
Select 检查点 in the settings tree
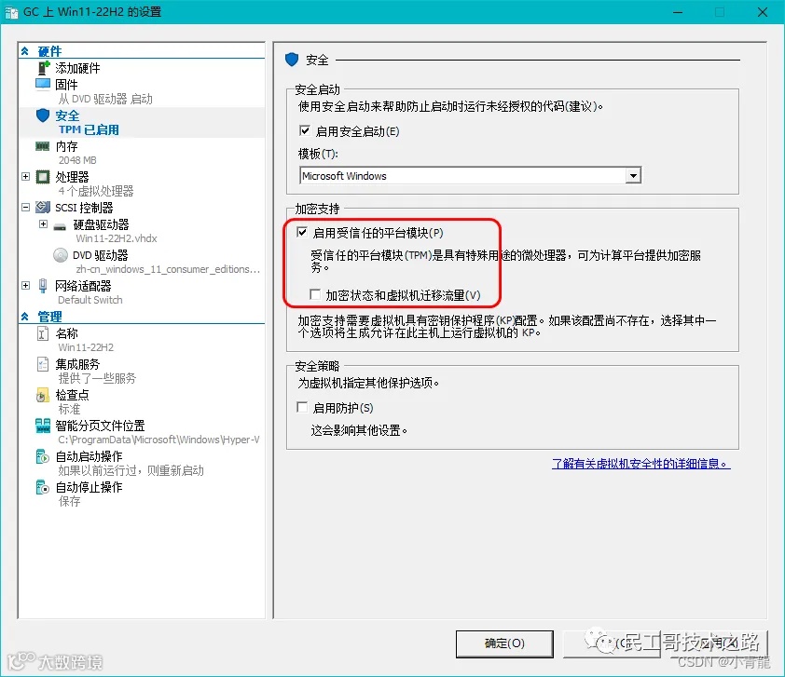[x=72, y=395]
